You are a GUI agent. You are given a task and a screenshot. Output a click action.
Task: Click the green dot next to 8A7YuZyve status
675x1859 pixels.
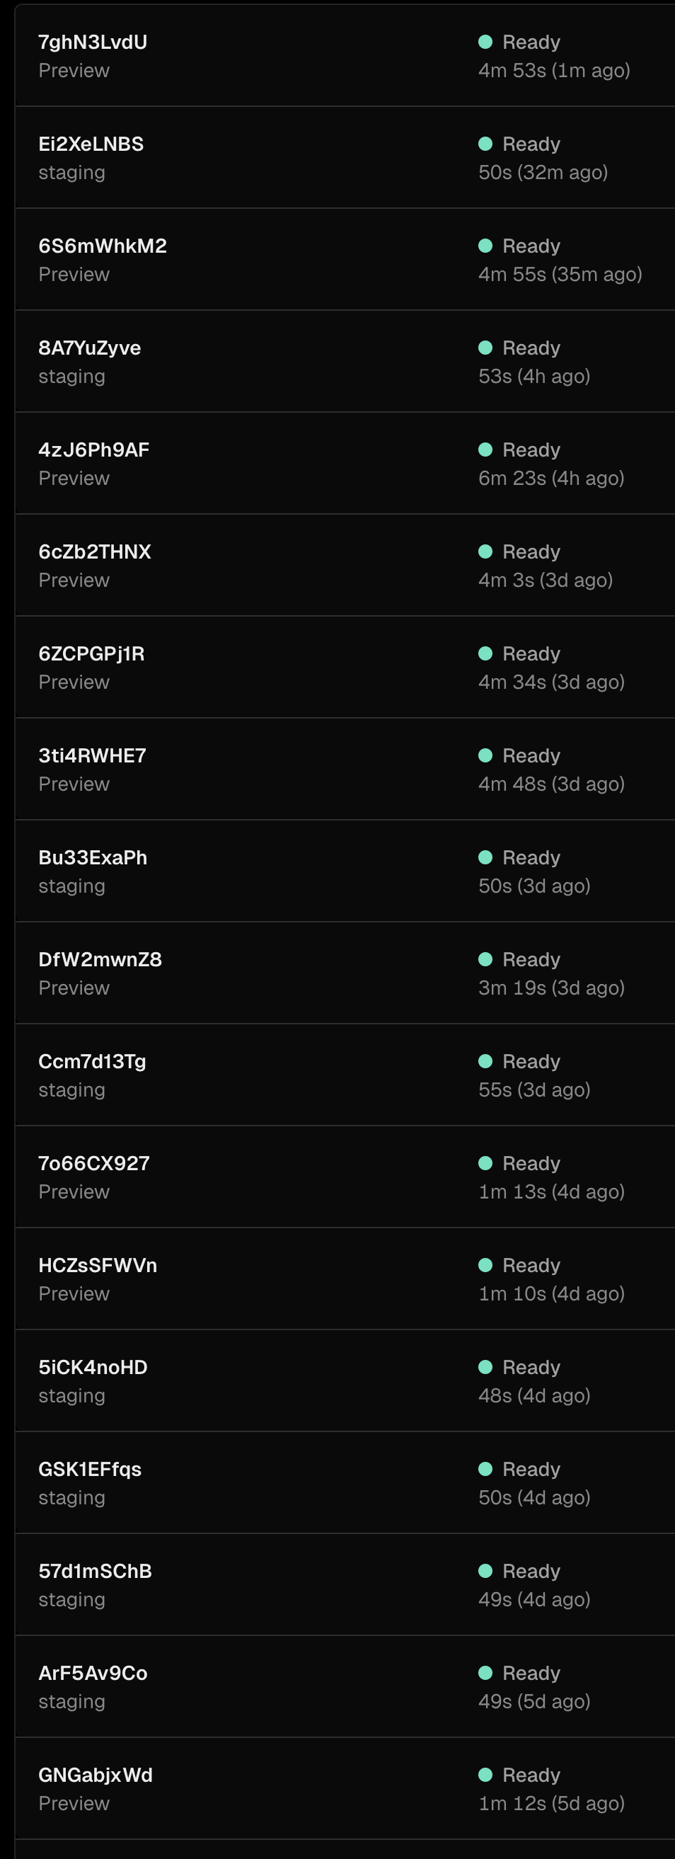point(485,347)
